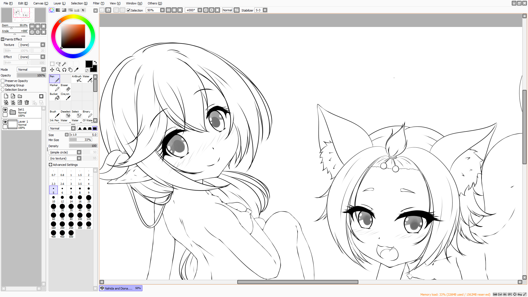
Task: Create a new layer folder
Action: tap(20, 96)
